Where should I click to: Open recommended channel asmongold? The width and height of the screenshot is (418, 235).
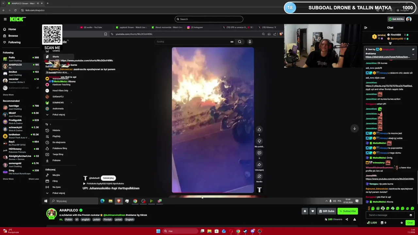[x=21, y=165]
